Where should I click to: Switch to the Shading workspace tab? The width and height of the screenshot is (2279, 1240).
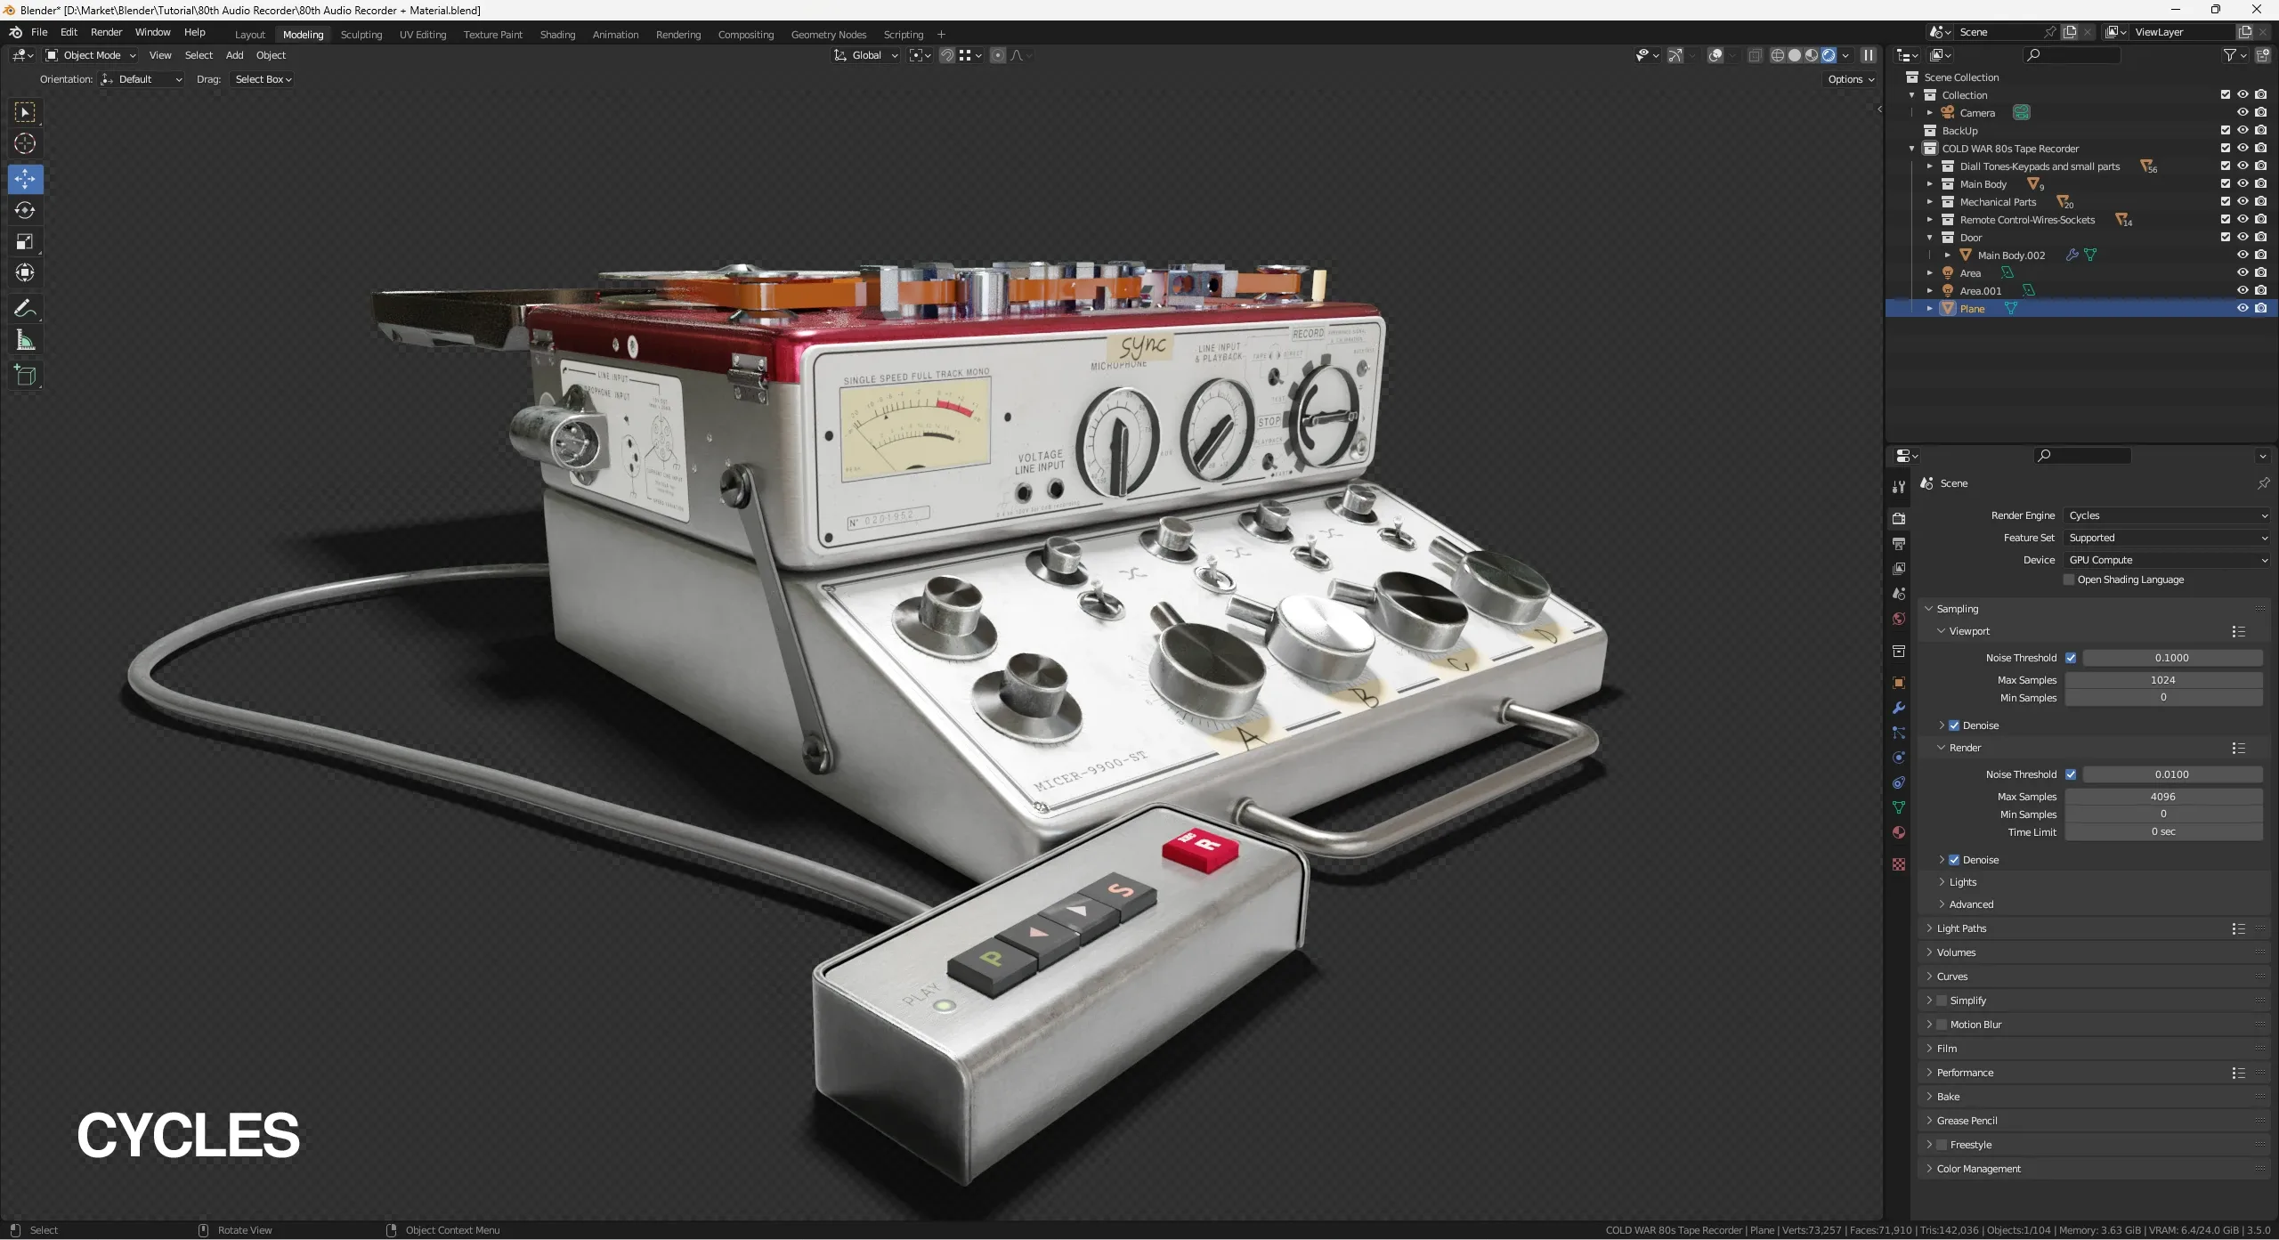557,34
